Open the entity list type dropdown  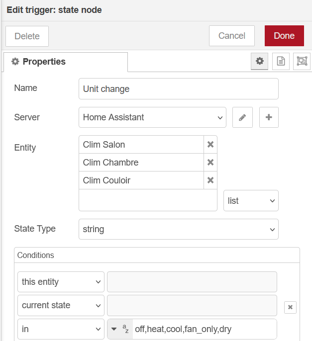(251, 201)
